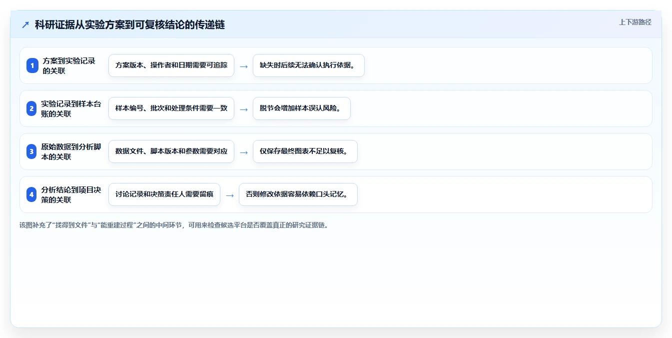Click the arrow after 讨论记录和决策责任人需要留痕
672x338 pixels.
[230, 195]
